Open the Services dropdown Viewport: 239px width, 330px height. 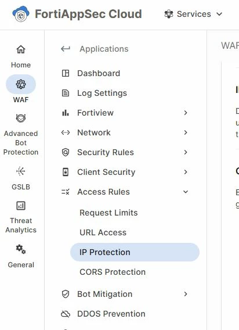coord(193,14)
